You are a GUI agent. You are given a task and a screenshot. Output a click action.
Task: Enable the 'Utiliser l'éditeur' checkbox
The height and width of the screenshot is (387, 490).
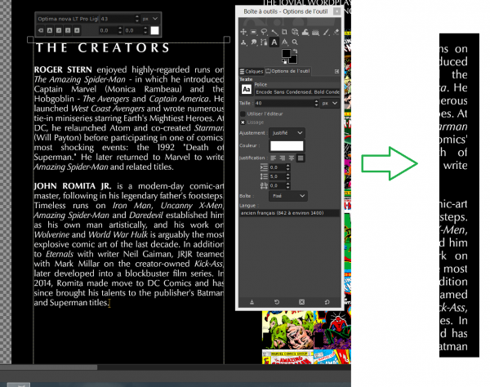click(x=243, y=113)
